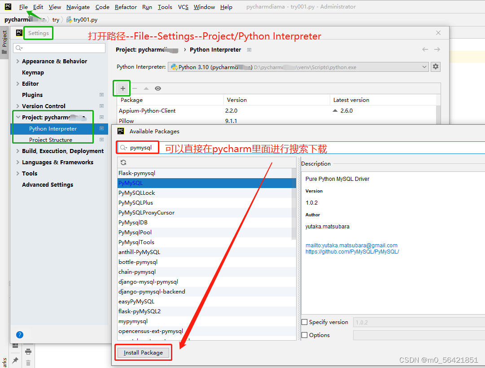Click the Settings help question mark icon
The image size is (485, 368).
[19, 335]
